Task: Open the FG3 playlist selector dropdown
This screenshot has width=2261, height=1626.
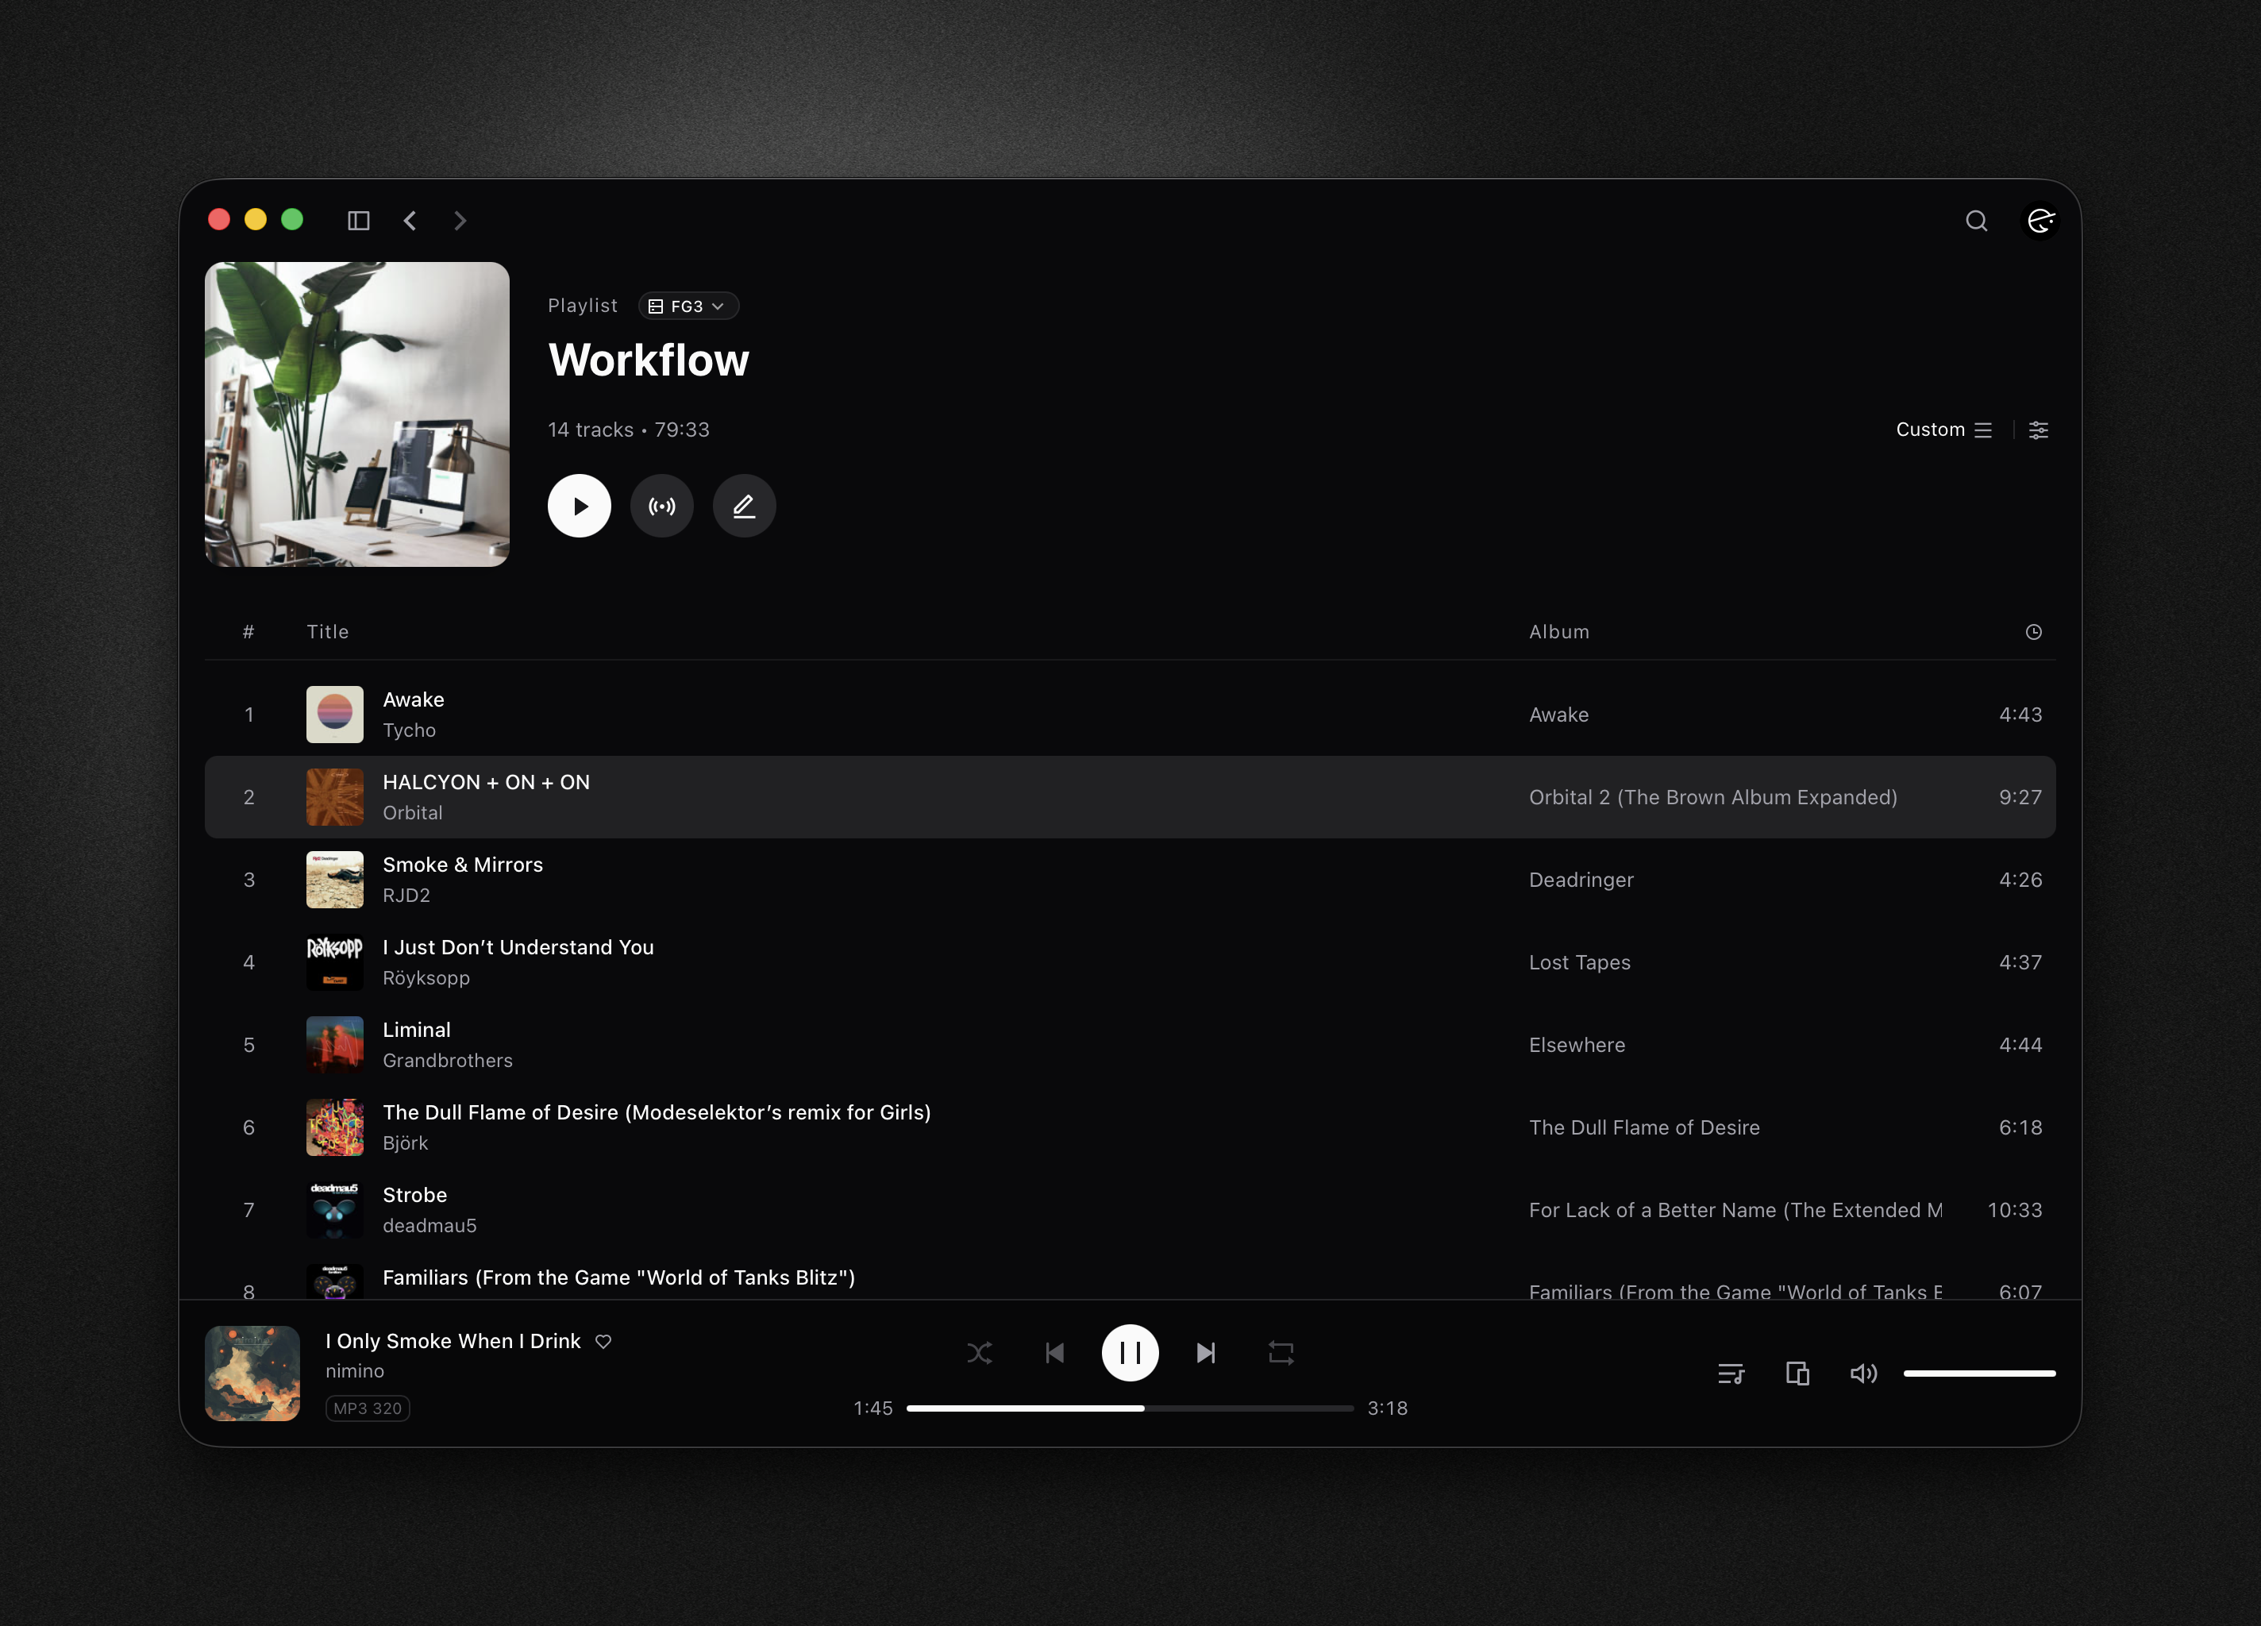Action: [x=688, y=306]
